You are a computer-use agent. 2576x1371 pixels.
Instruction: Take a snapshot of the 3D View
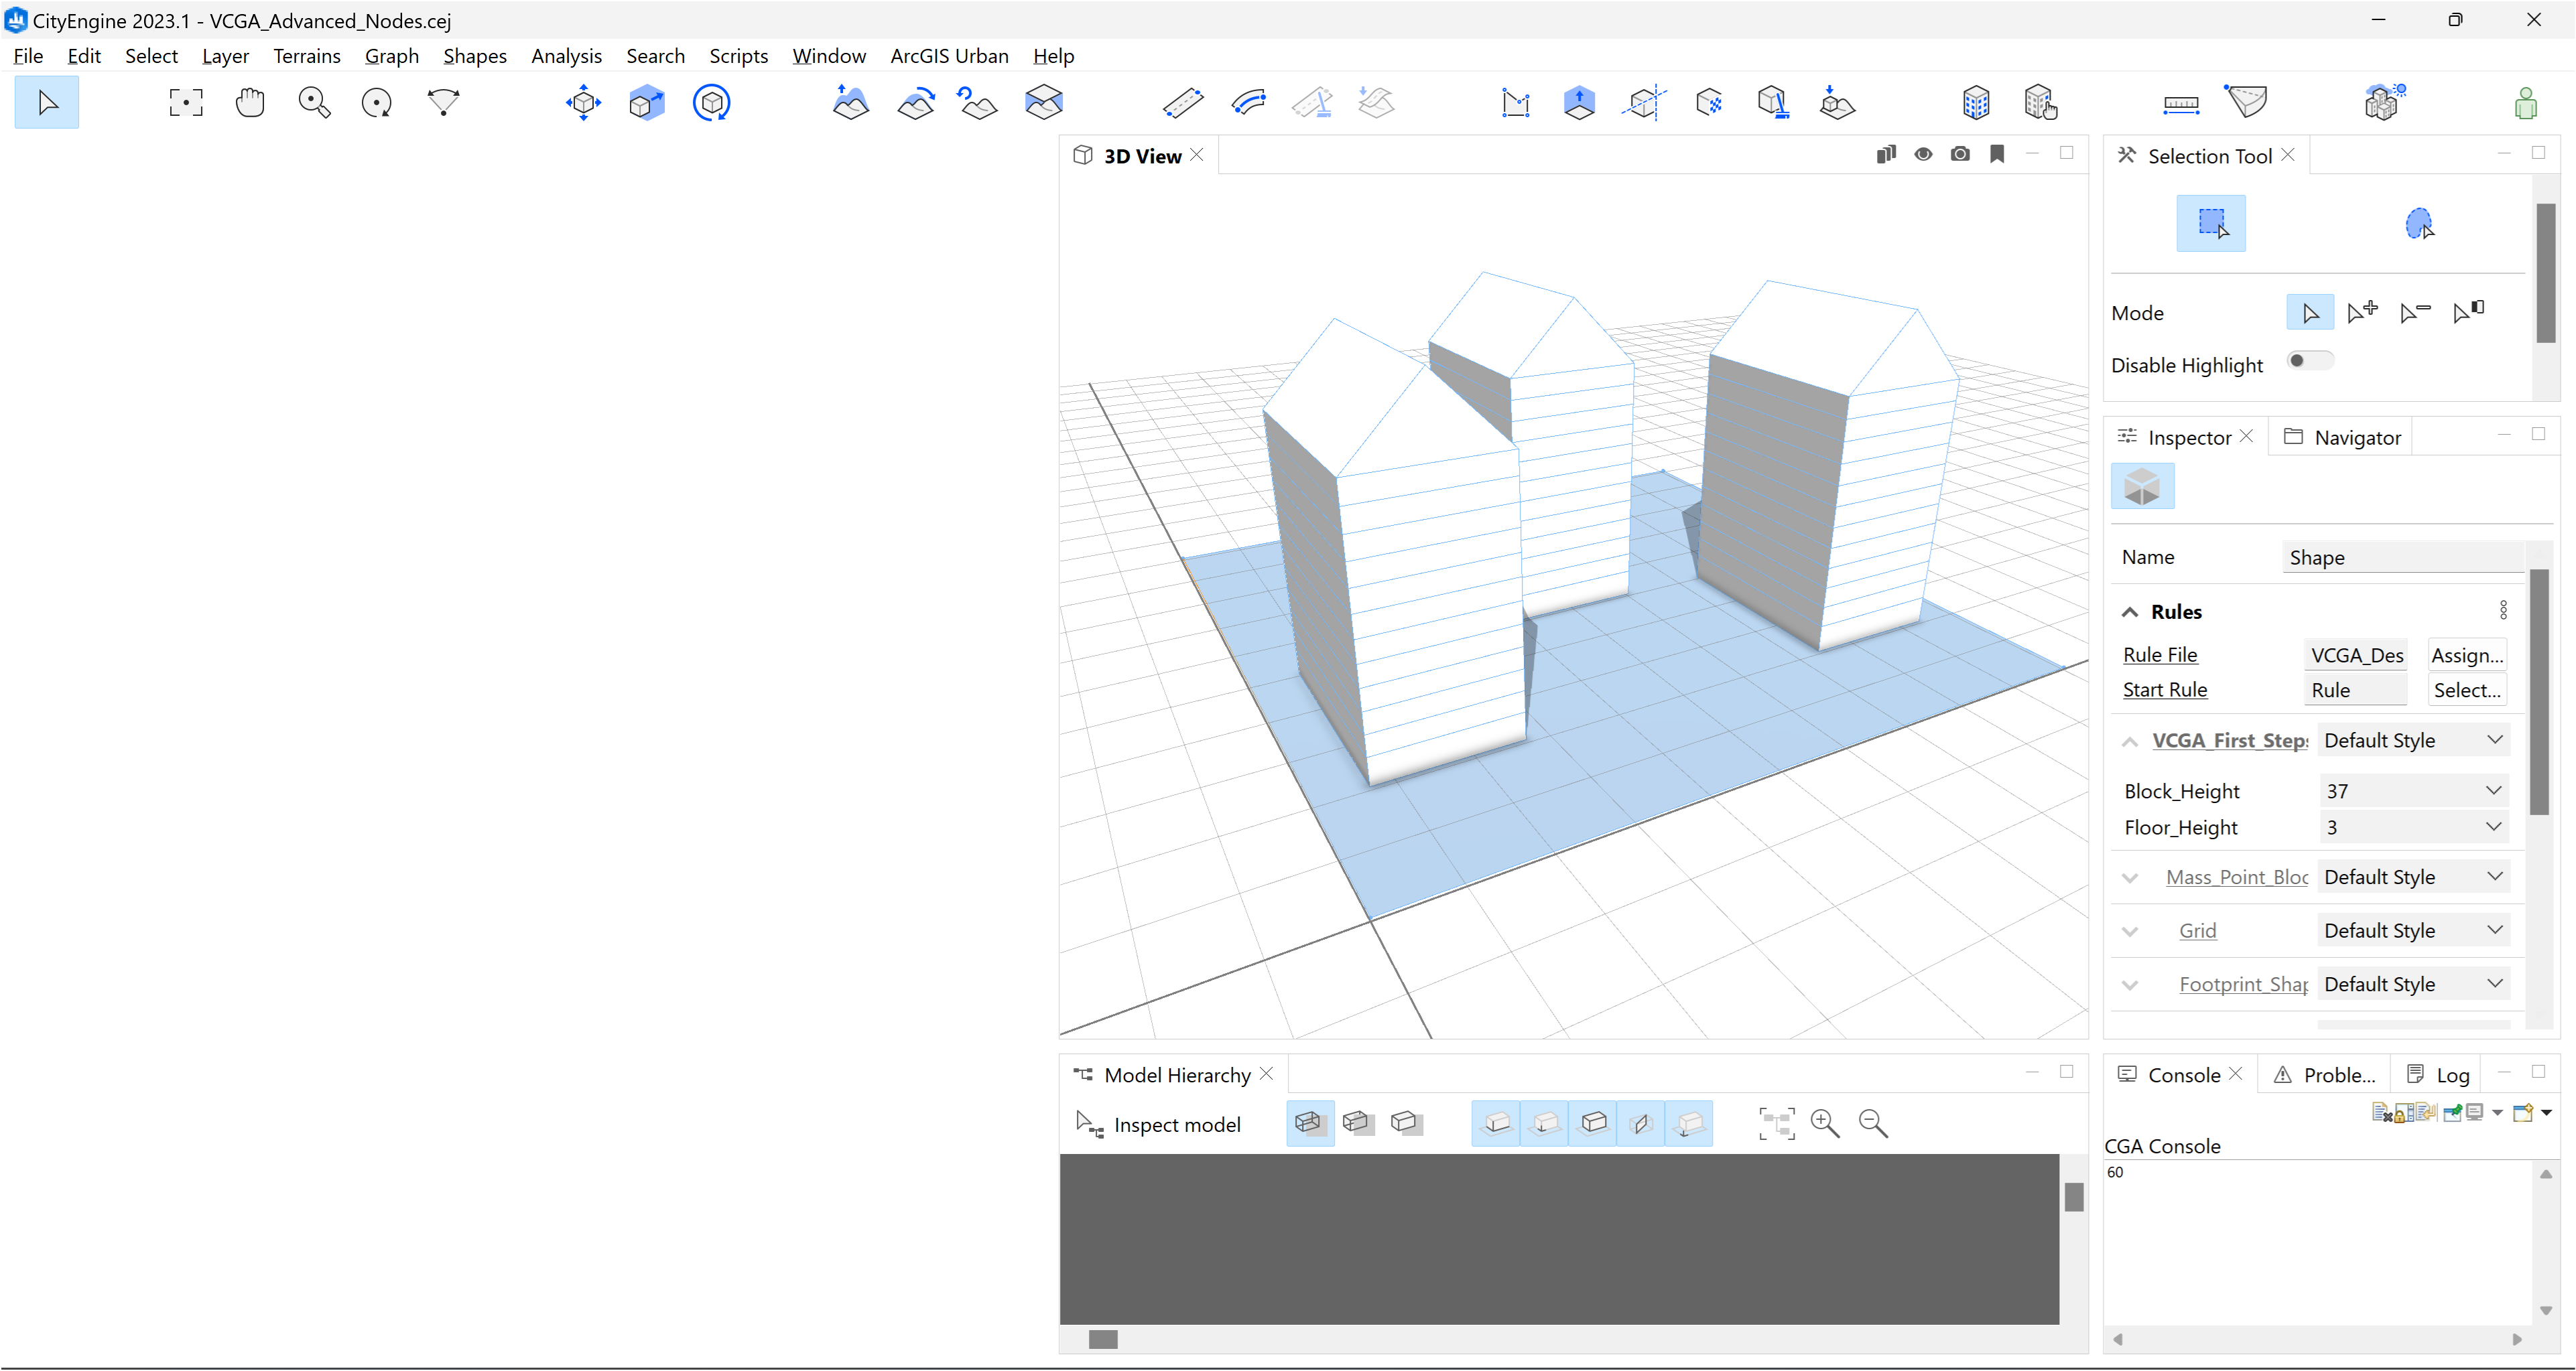pos(1960,154)
